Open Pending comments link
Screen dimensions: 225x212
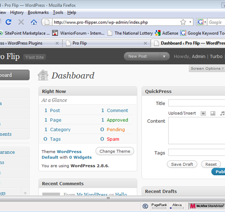(116, 129)
